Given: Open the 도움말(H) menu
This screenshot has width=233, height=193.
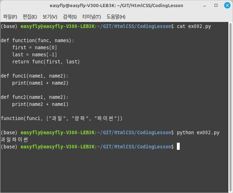Looking at the screenshot, I should tap(116, 17).
